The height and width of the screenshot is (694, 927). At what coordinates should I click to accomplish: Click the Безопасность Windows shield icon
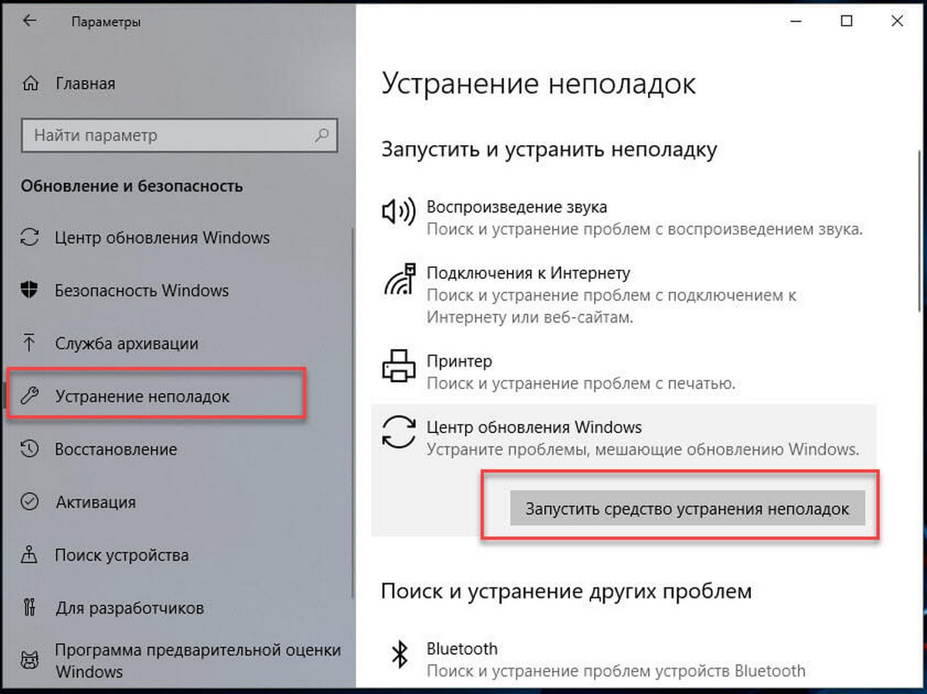30,290
